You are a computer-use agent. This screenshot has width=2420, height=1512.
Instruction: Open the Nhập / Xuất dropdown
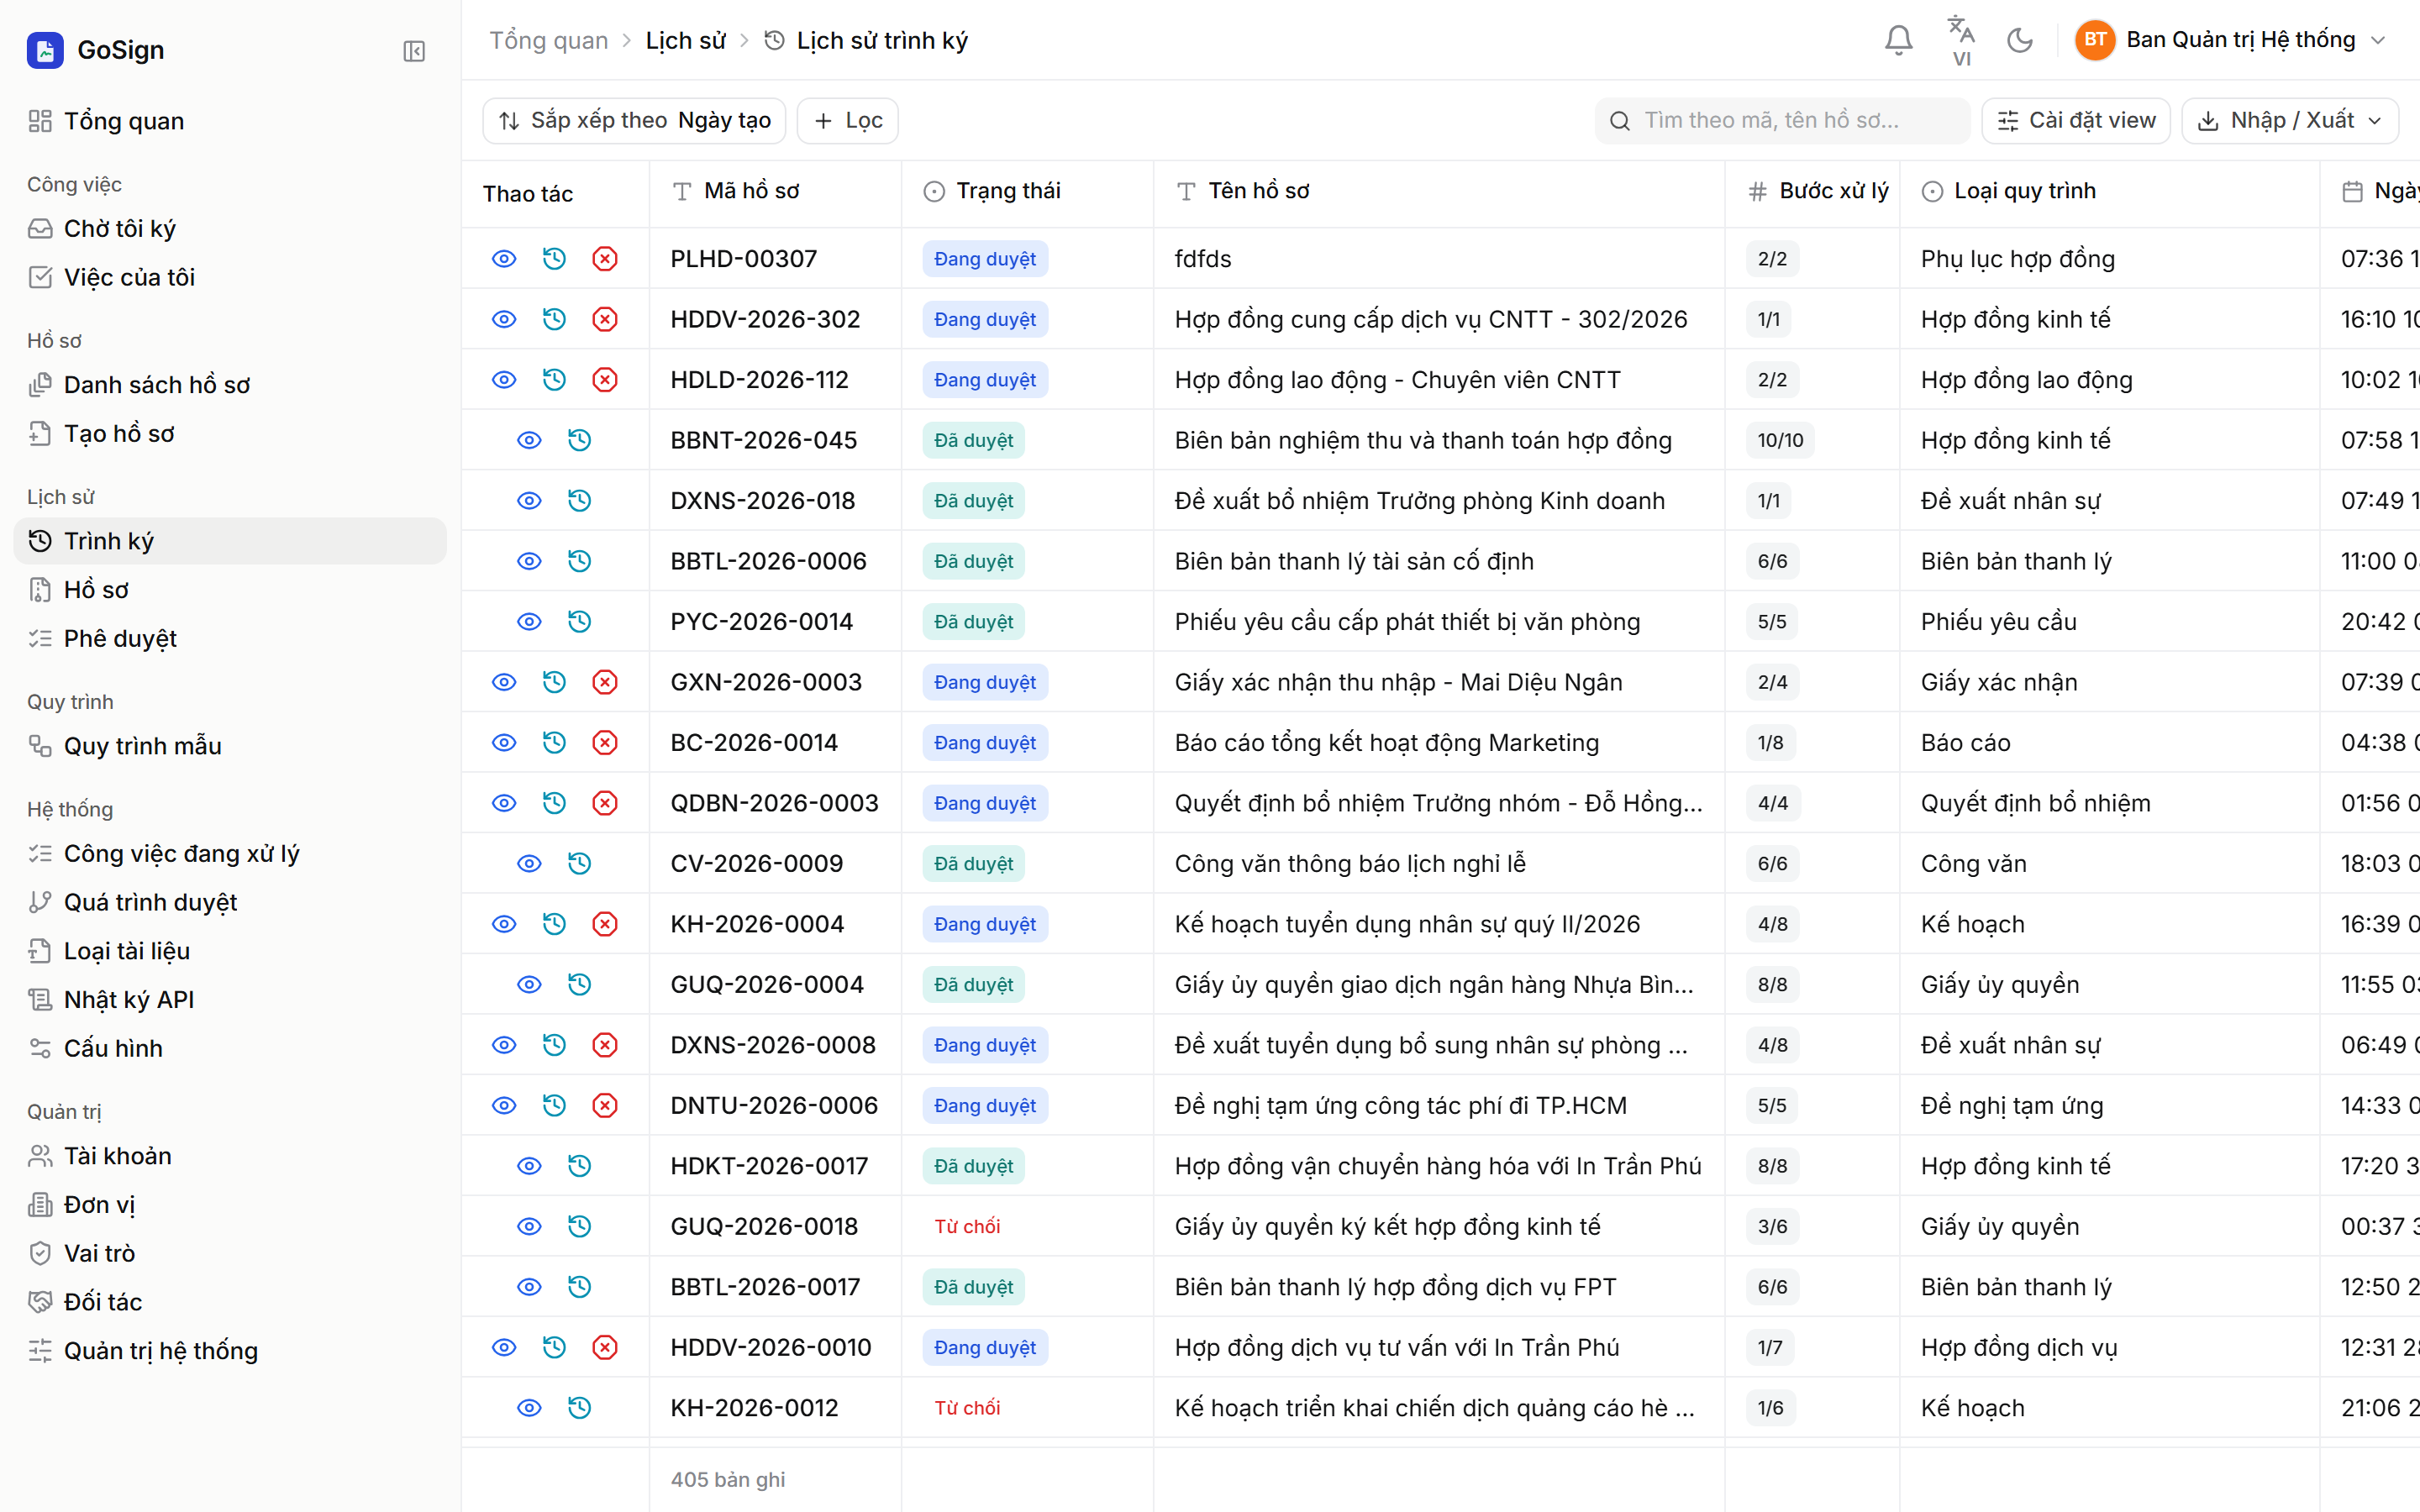(2290, 121)
